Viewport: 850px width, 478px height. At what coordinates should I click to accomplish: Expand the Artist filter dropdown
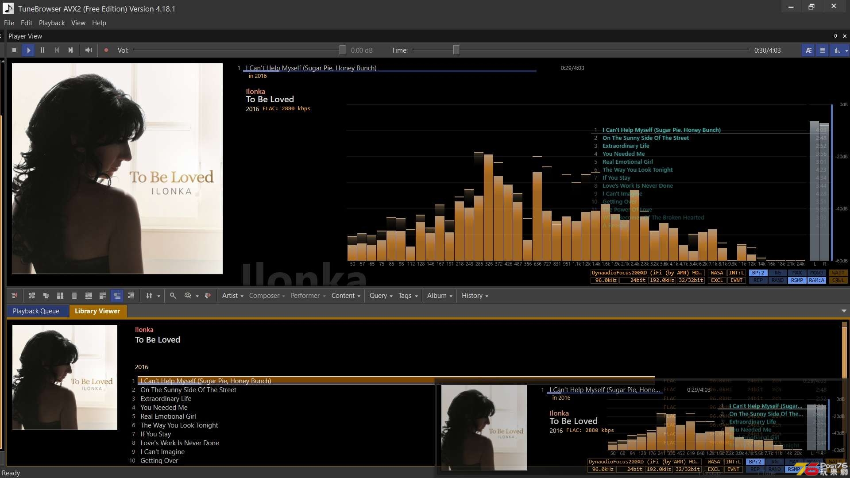pos(233,296)
